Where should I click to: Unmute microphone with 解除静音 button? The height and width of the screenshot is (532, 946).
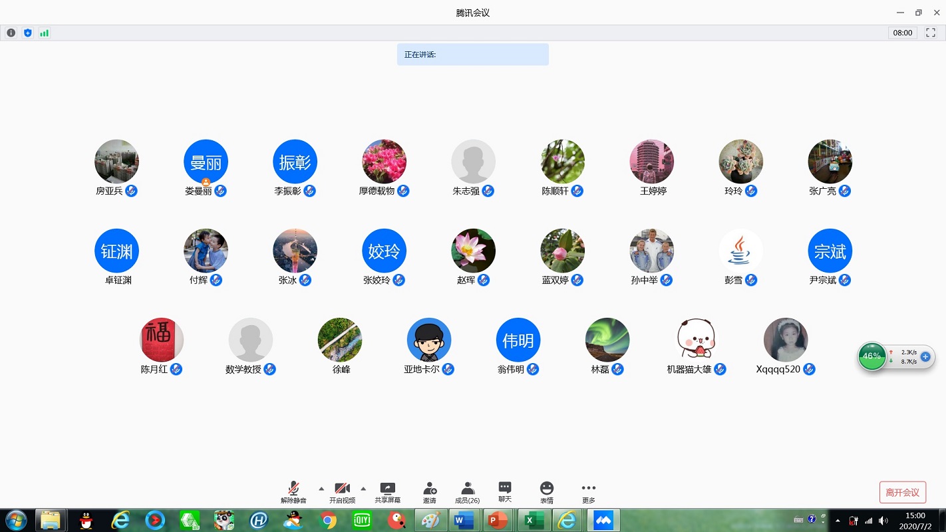point(293,493)
